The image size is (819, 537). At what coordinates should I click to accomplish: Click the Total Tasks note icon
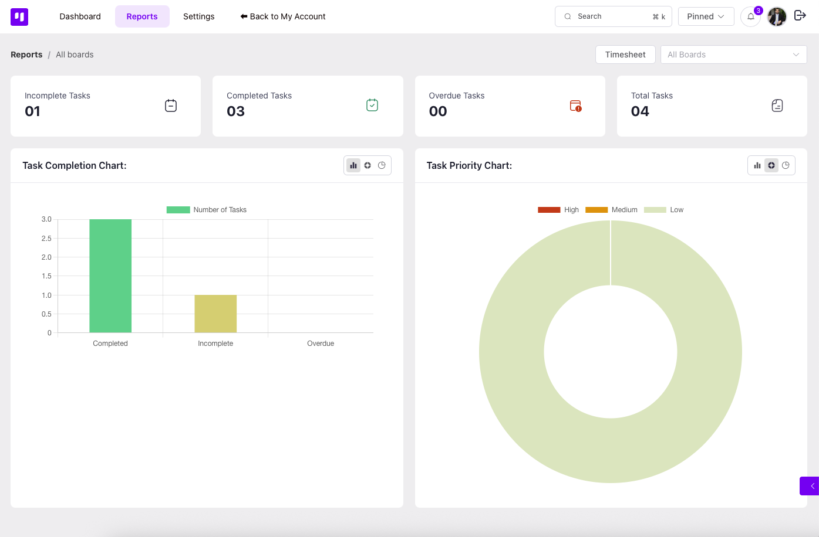[x=777, y=106]
